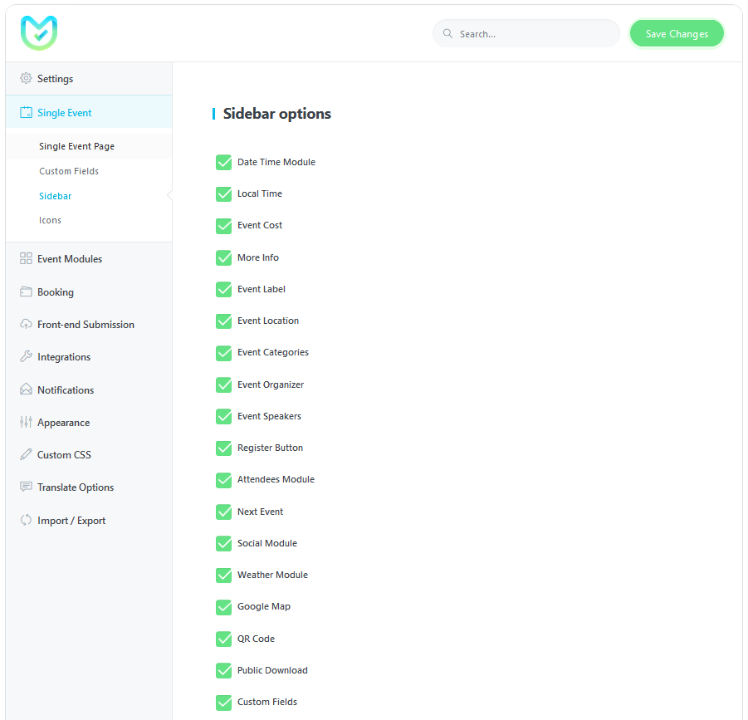Click the Booking folder icon
748x720 pixels.
coord(26,291)
